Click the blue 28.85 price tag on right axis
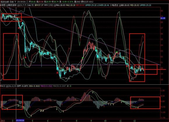Screen dimensions: 169x122 pos(163,18)
